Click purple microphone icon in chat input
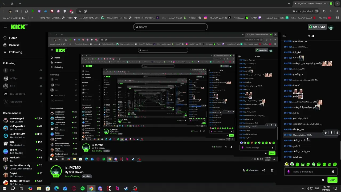Screen dimensions: 341x192 click(288, 171)
